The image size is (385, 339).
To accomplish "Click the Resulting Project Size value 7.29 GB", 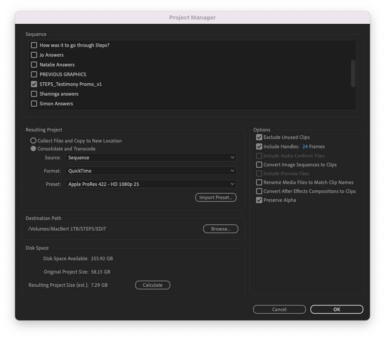I will [x=99, y=285].
